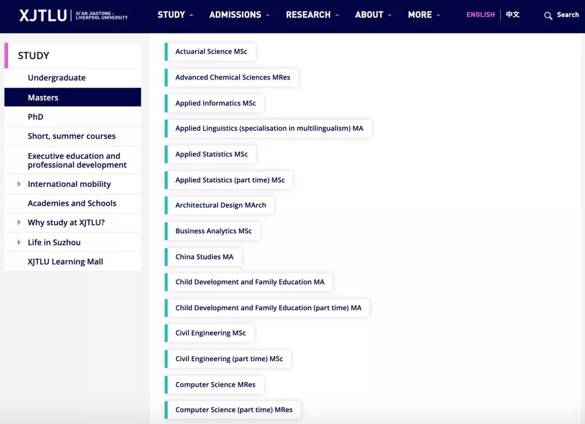Open the Actuarial Science MSc programme
585x424 pixels.
(x=210, y=51)
